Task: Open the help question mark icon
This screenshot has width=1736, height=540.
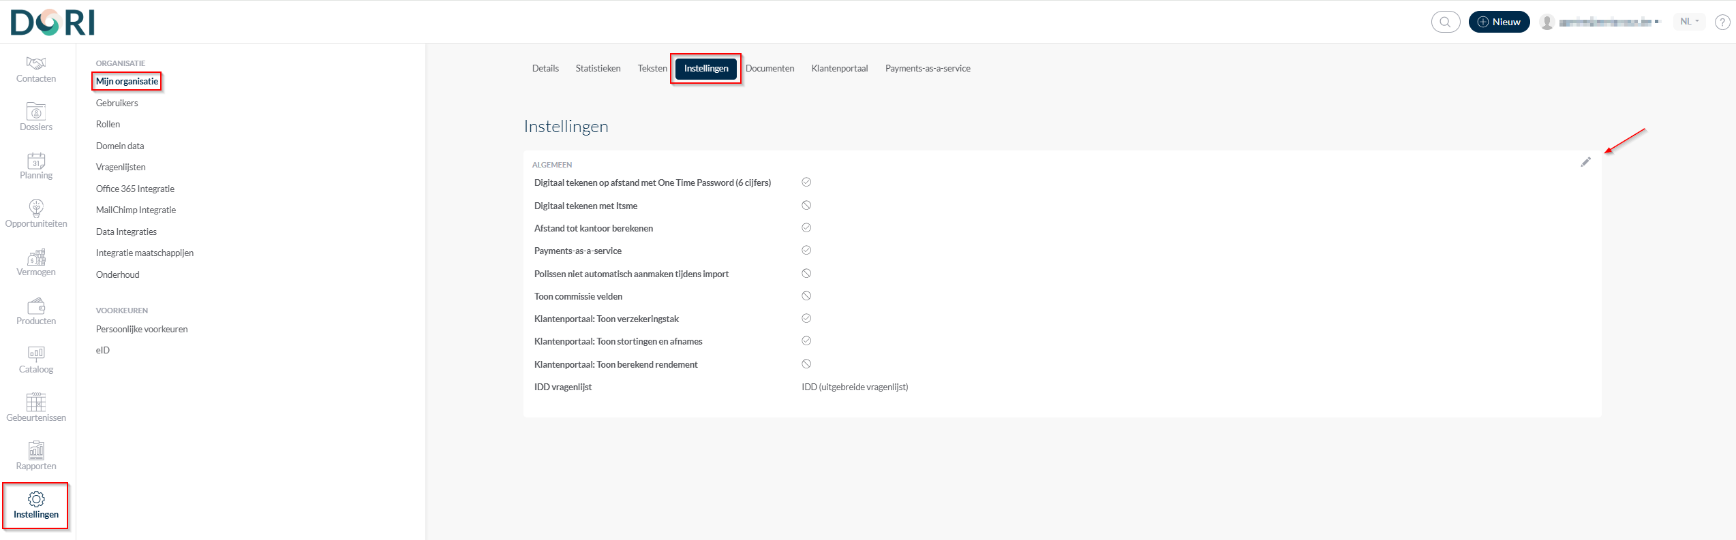Action: tap(1722, 22)
